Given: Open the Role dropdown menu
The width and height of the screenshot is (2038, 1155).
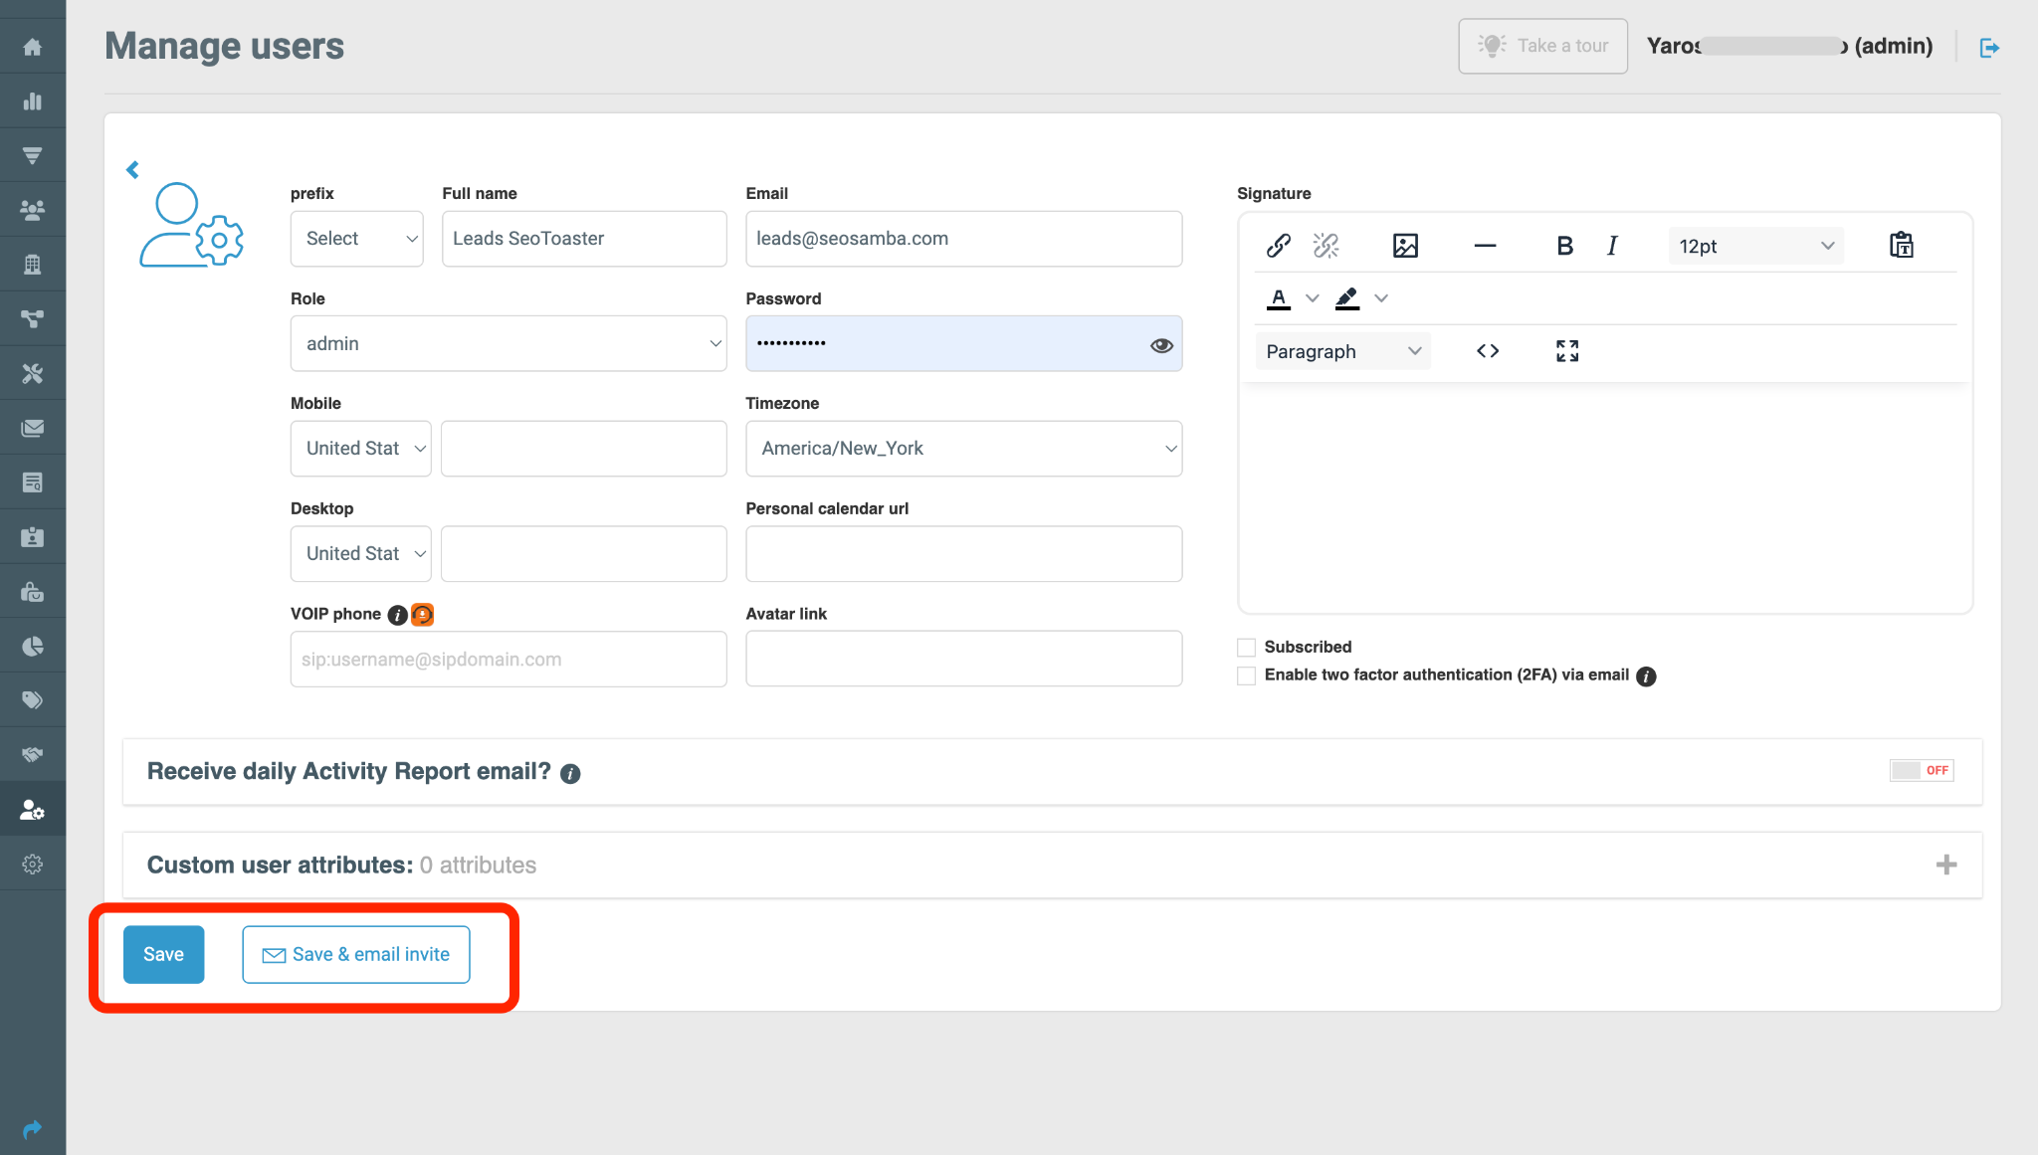Looking at the screenshot, I should point(510,343).
